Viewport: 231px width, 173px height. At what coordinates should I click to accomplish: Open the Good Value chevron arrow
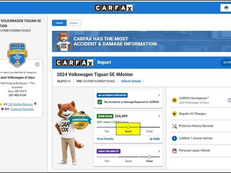tap(159, 116)
